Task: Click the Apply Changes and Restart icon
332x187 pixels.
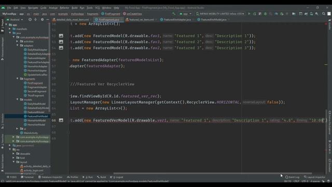Action: (255, 14)
